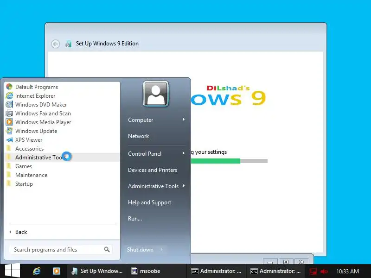Switch to second Administrator command prompt taskbar item
371x278 pixels.
pos(275,271)
